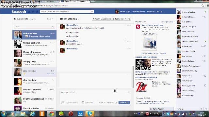Open Windows Start button
209x117 pixels.
tap(4, 114)
